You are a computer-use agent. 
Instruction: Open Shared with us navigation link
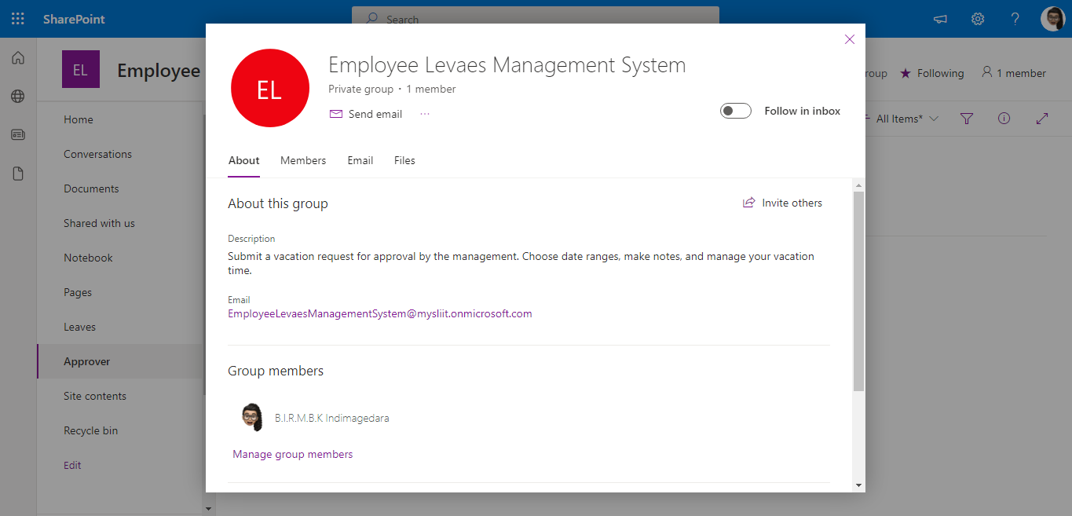click(99, 223)
